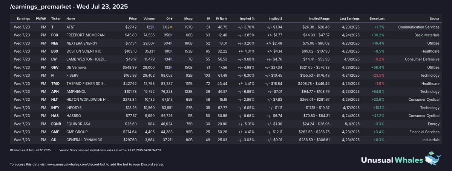452x171 pixels.
Task: Click the BOSTON SCIENTIFIC name cell
Action: coord(84,51)
